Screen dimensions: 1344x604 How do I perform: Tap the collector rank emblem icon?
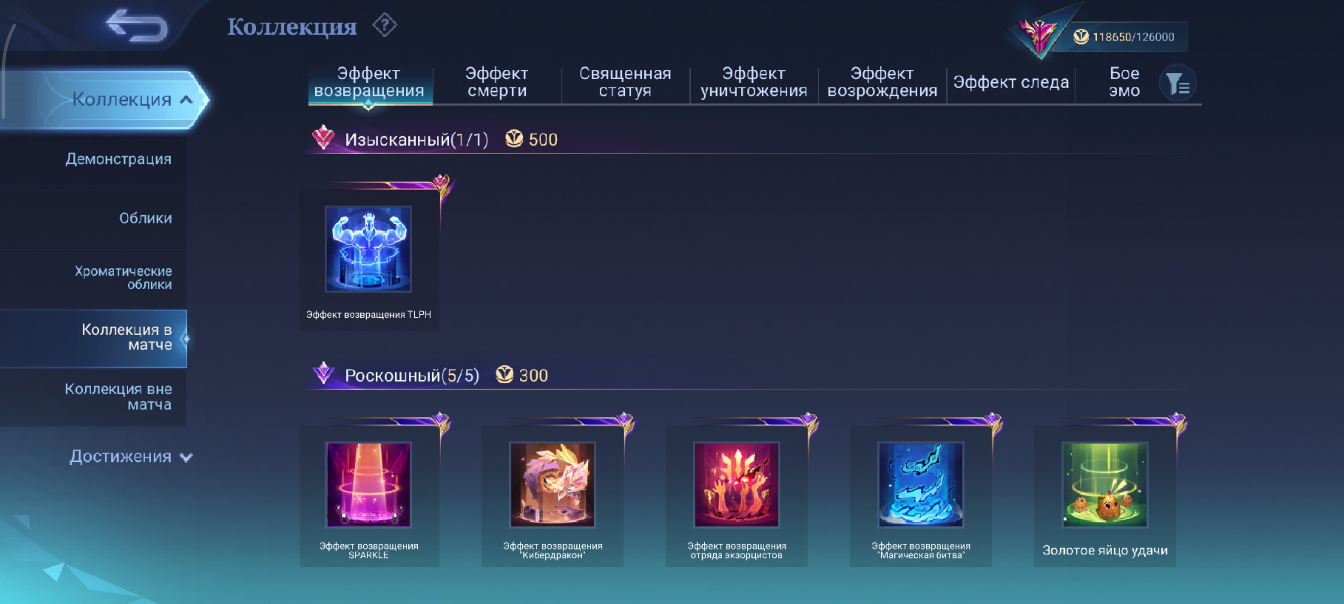1039,34
